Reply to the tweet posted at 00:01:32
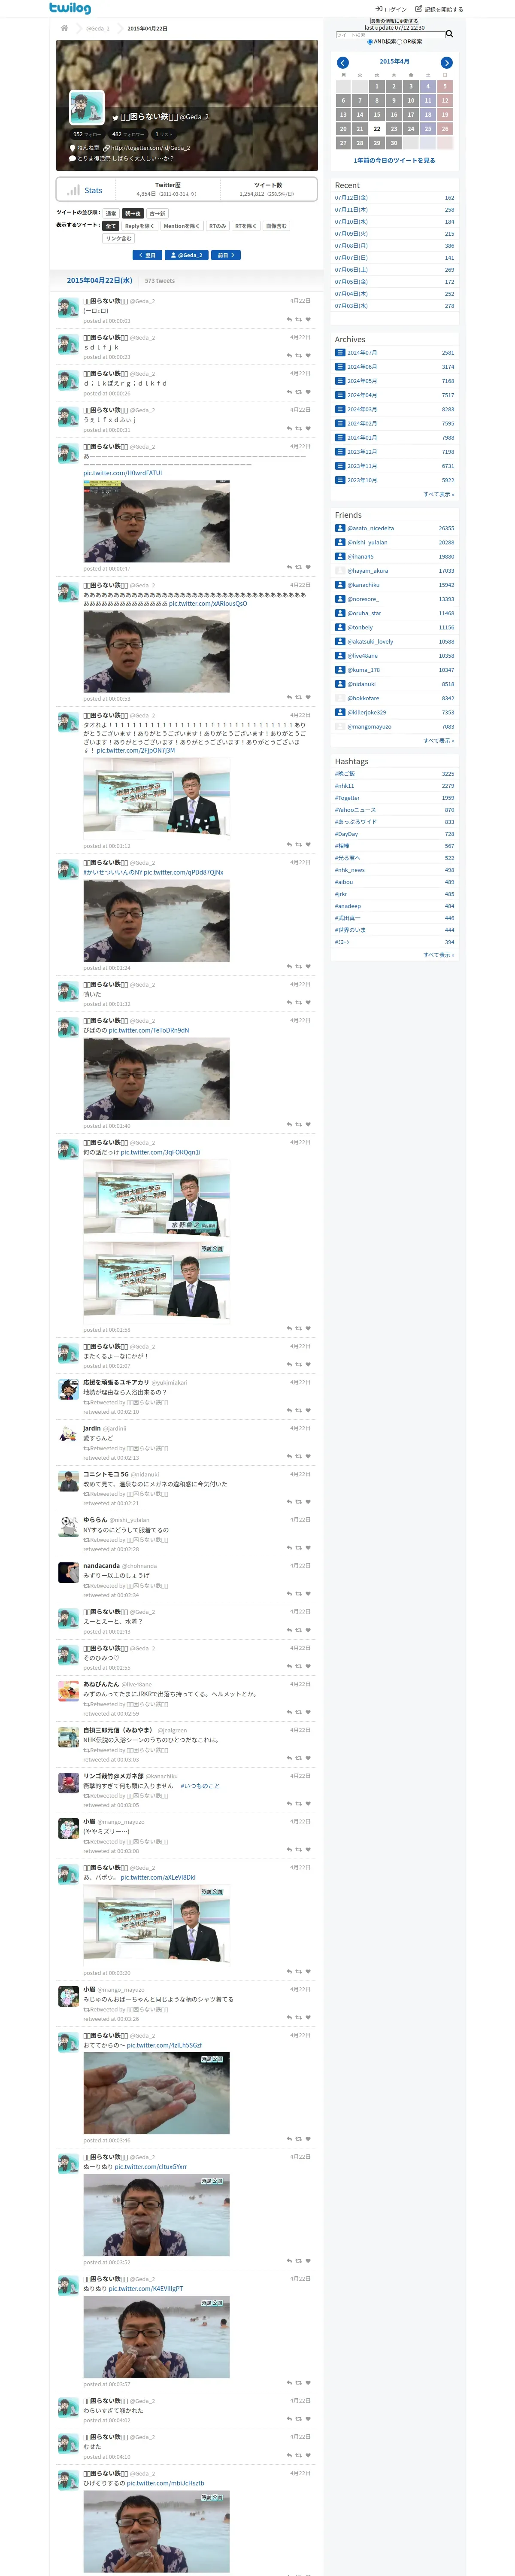The height and width of the screenshot is (2576, 515). pos(289,1002)
